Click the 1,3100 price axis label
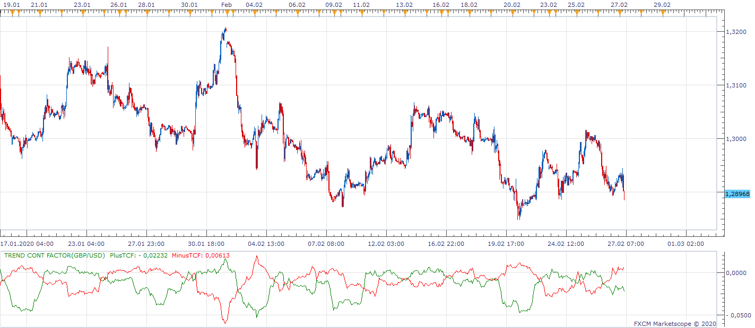This screenshot has width=755, height=328. pos(736,85)
